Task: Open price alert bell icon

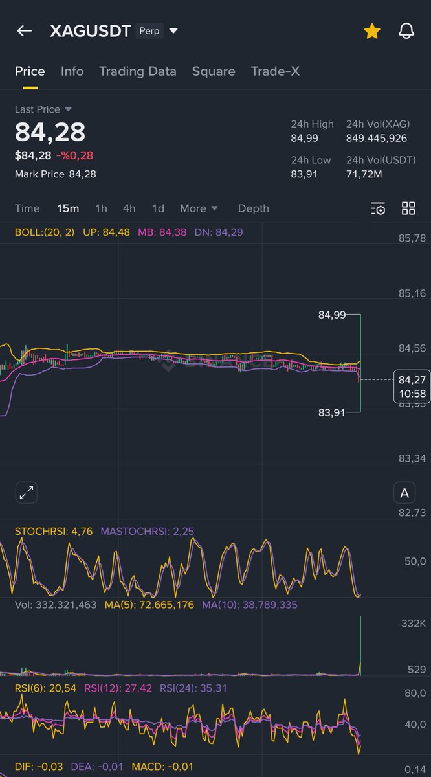Action: [x=406, y=30]
